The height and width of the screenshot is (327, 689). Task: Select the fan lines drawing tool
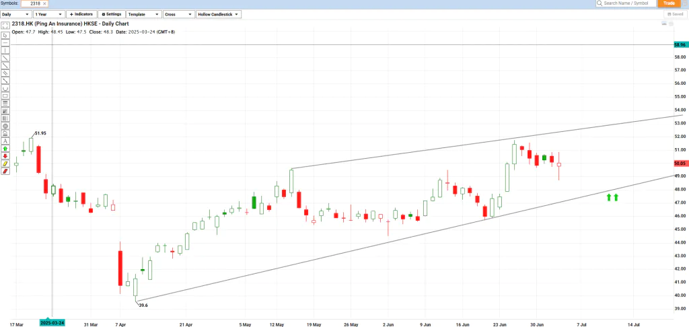coord(5,110)
